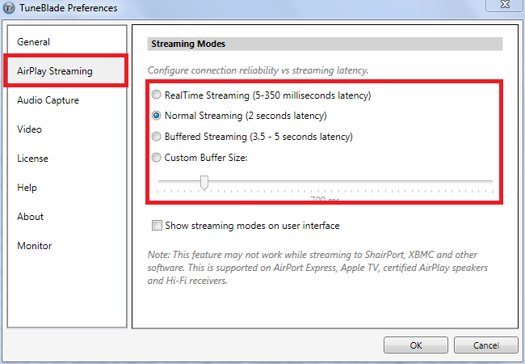Viewport: 525px width, 364px height.
Task: Click the Streaming Modes section header
Action: point(325,44)
